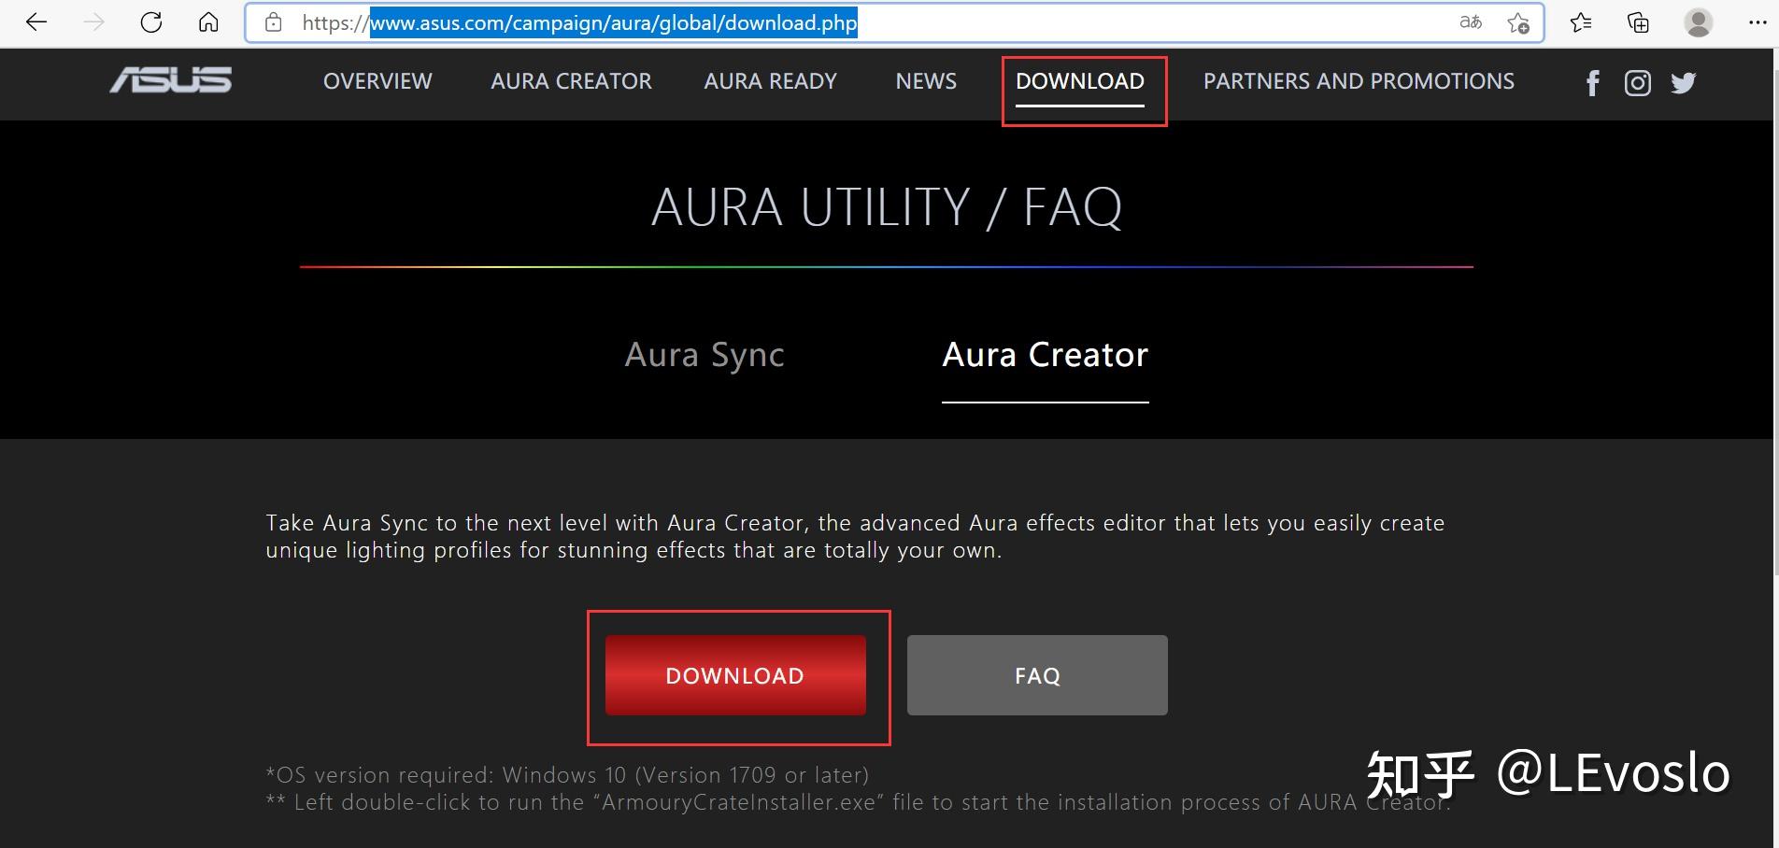View site security information
The height and width of the screenshot is (848, 1779).
pyautogui.click(x=273, y=21)
